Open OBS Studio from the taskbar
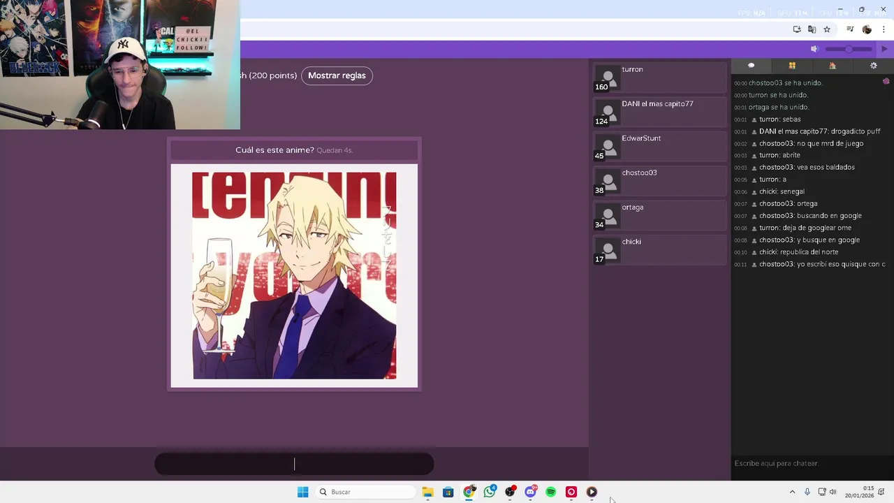The image size is (894, 503). (510, 492)
